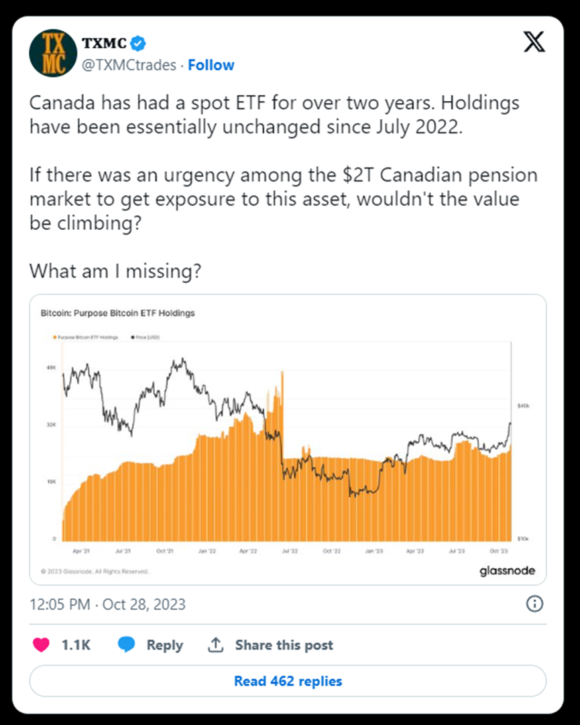Image resolution: width=580 pixels, height=725 pixels.
Task: Click the share upload arrow icon
Action: 215,645
